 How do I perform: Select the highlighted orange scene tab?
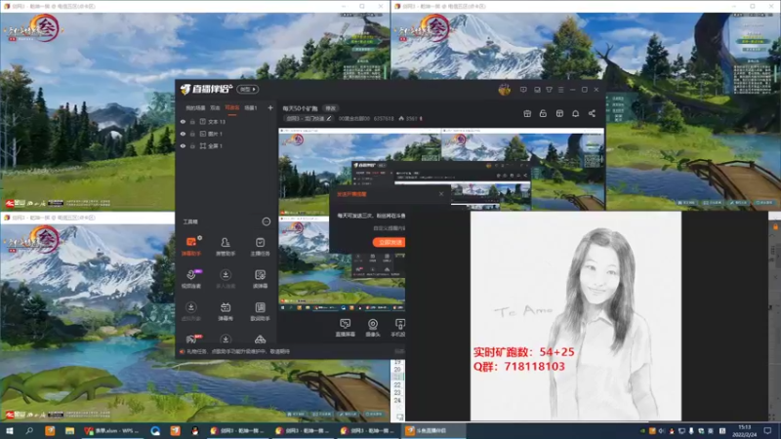pos(232,107)
